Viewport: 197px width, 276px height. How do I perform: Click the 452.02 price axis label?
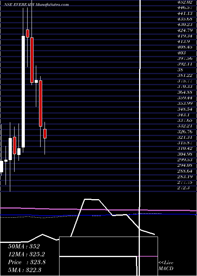[x=186, y=2]
